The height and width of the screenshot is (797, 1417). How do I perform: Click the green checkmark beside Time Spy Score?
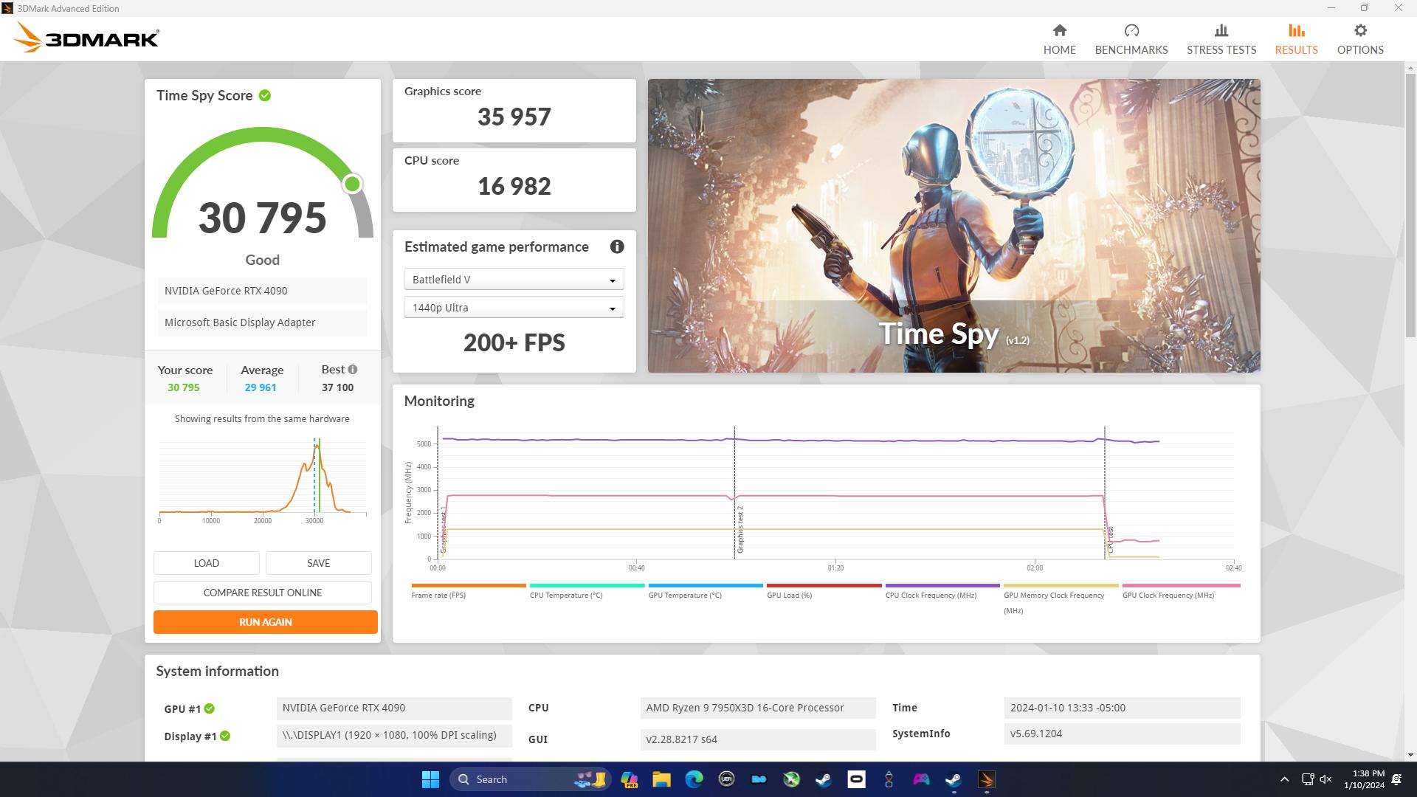266,95
